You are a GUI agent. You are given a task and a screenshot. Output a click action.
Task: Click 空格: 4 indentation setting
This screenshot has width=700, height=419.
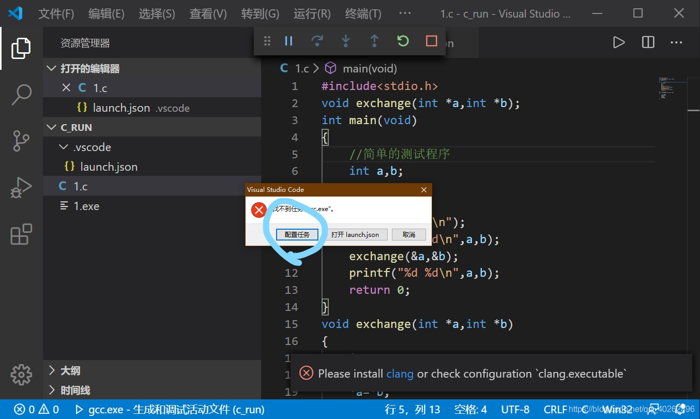470,410
